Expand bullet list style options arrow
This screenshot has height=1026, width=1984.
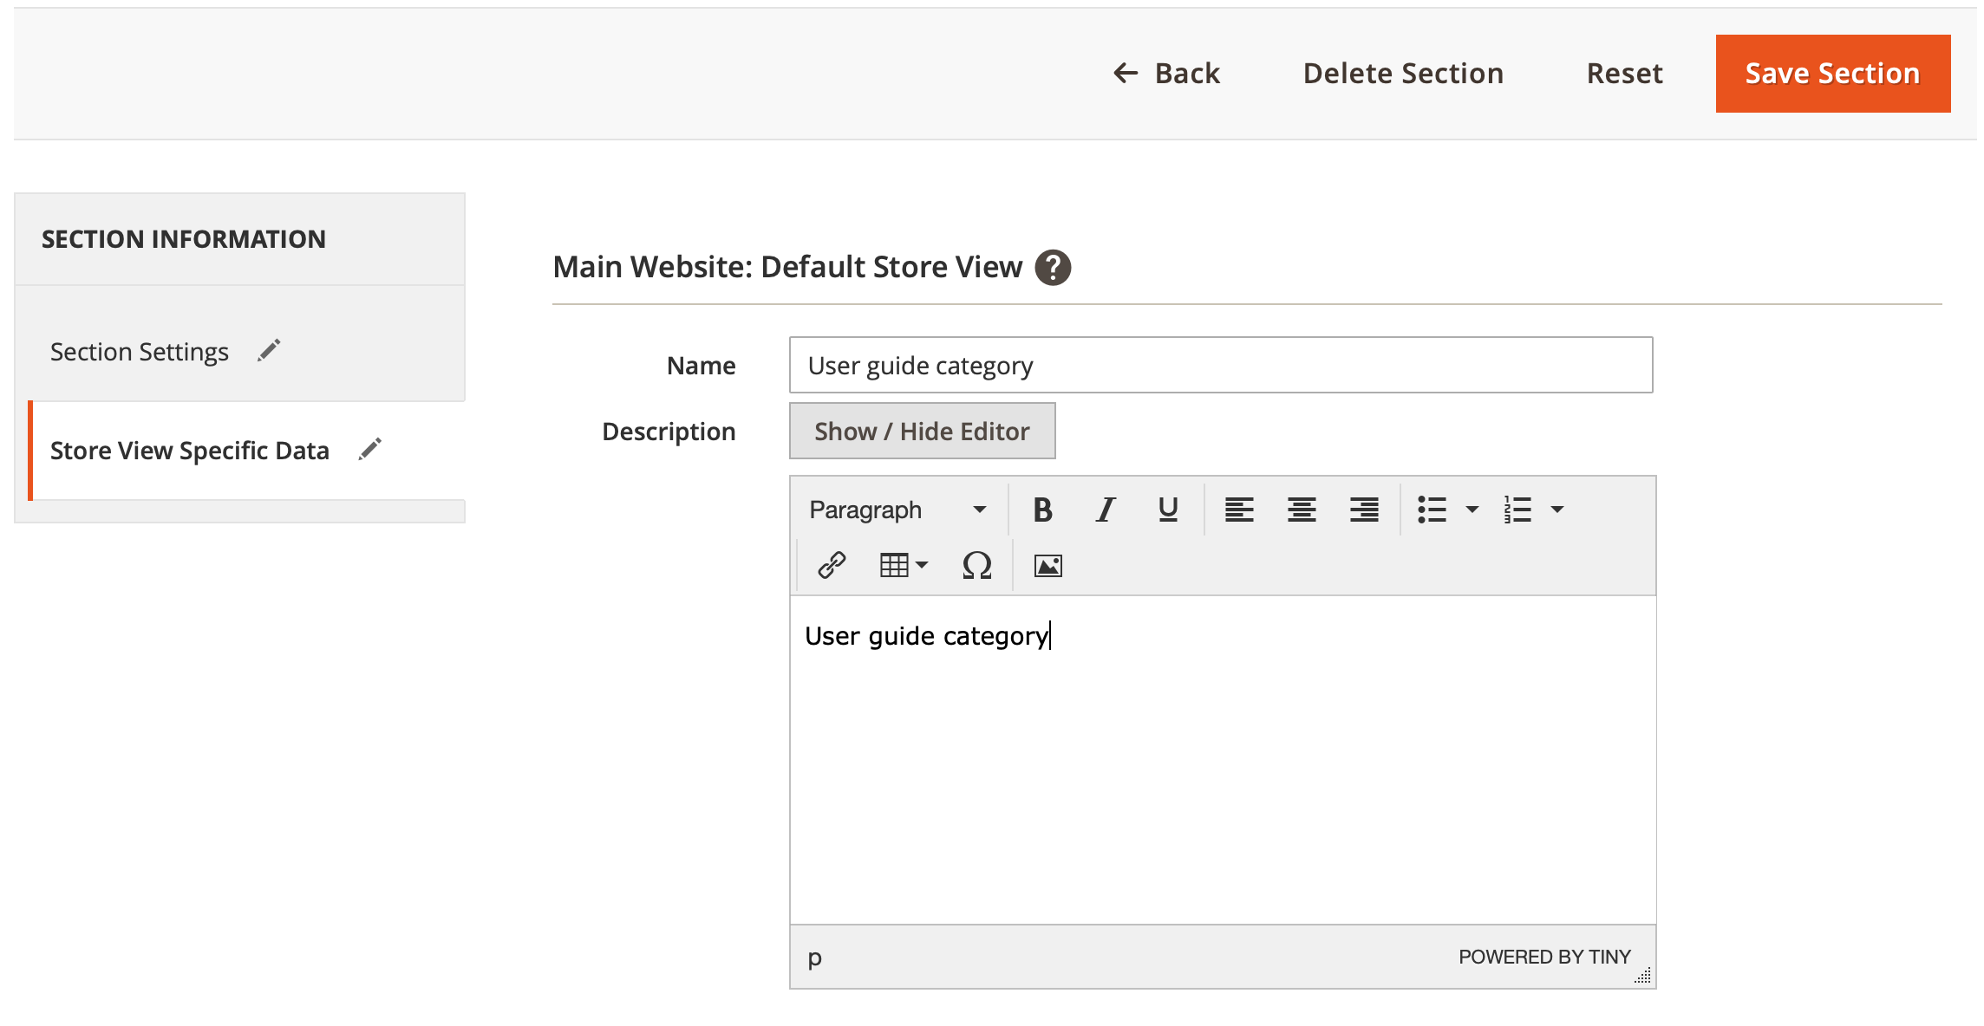[1472, 510]
